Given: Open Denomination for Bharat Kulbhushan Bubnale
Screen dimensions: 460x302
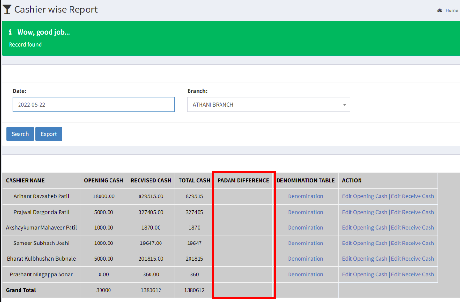Looking at the screenshot, I should click(x=305, y=259).
